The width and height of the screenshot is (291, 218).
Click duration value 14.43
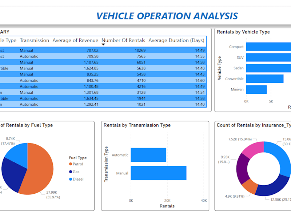[x=200, y=74]
